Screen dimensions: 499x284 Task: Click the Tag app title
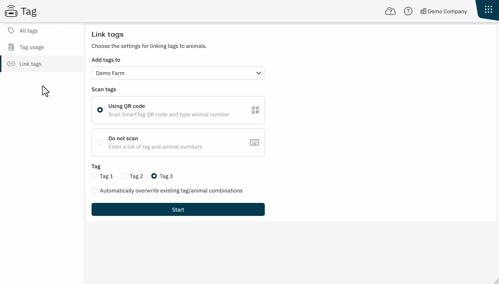[x=29, y=12]
